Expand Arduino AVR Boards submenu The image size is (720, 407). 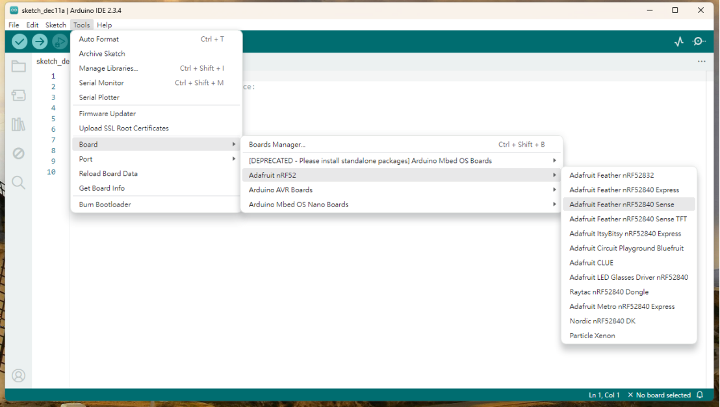coord(402,190)
